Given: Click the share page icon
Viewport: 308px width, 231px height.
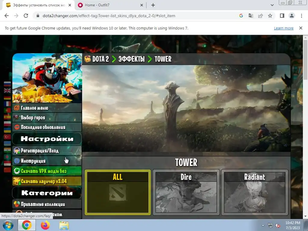Looking at the screenshot, I should click(260, 16).
